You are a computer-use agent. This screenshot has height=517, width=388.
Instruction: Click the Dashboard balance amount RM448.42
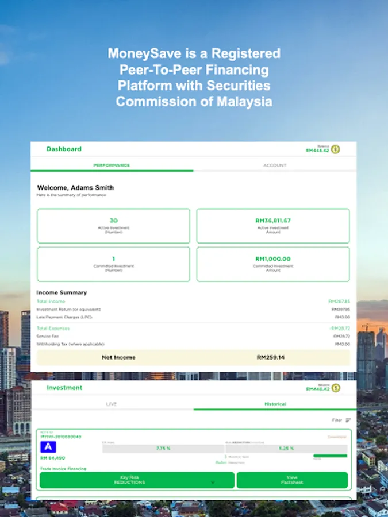[317, 151]
